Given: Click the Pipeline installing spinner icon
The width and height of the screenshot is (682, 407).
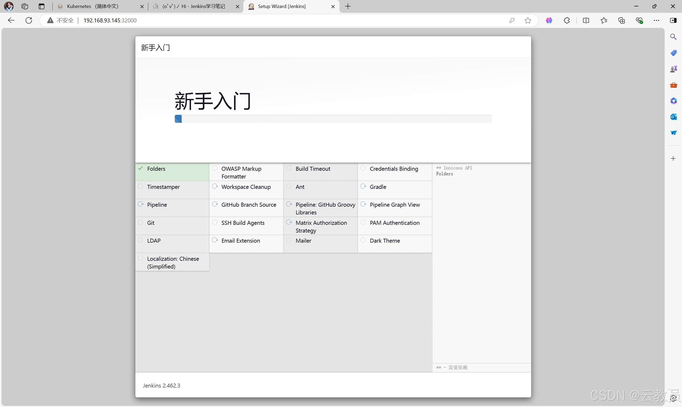Looking at the screenshot, I should point(141,204).
